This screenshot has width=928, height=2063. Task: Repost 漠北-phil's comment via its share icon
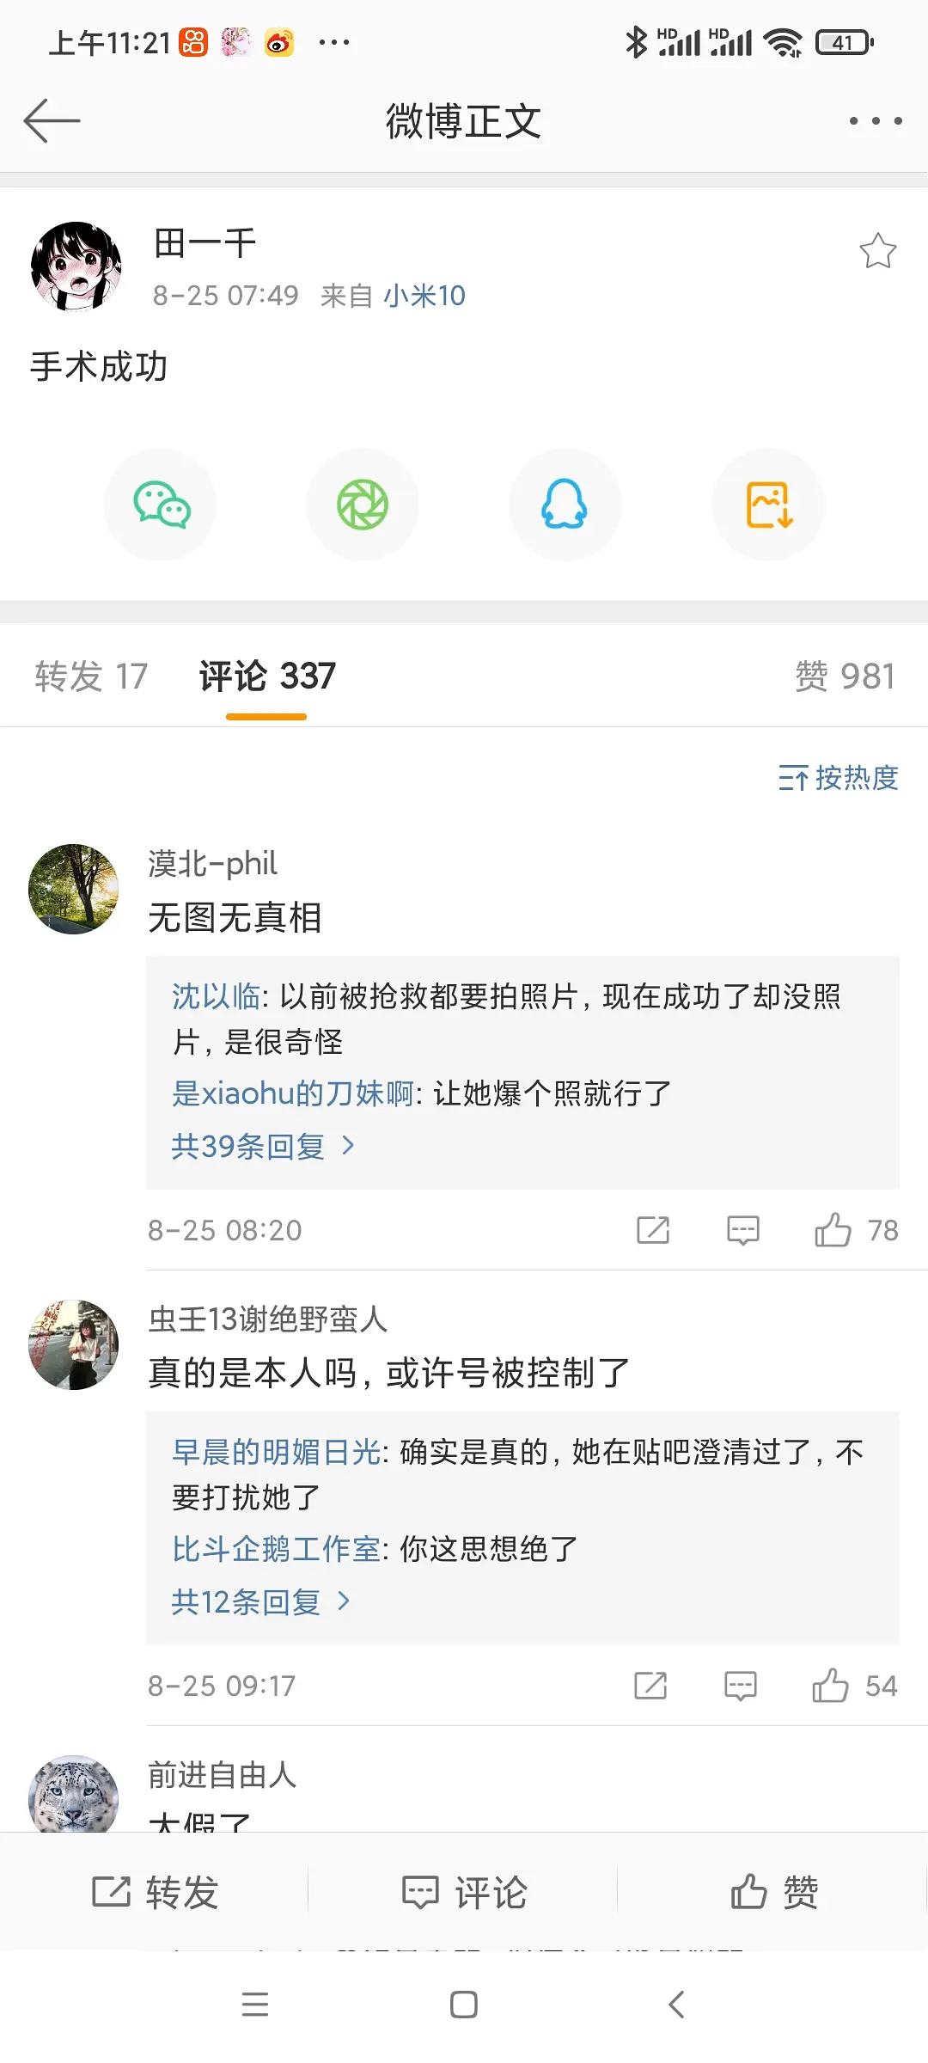pos(653,1230)
